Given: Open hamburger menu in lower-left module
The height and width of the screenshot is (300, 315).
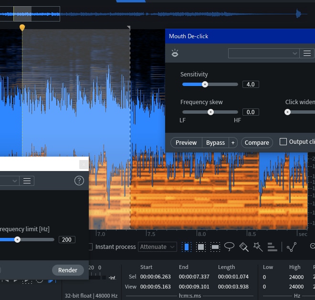Looking at the screenshot, I should click(x=27, y=181).
